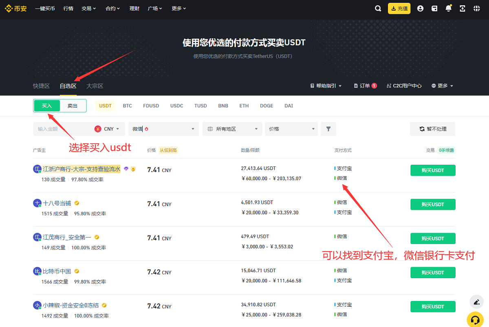Image resolution: width=489 pixels, height=327 pixels.
Task: Click the yellow 充值 deposit button
Action: coord(399,9)
